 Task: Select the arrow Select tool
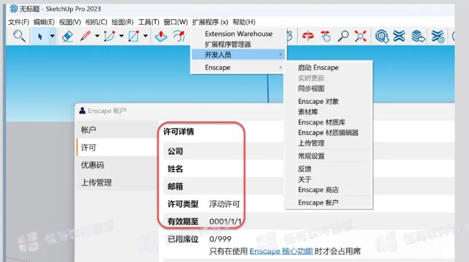[40, 37]
